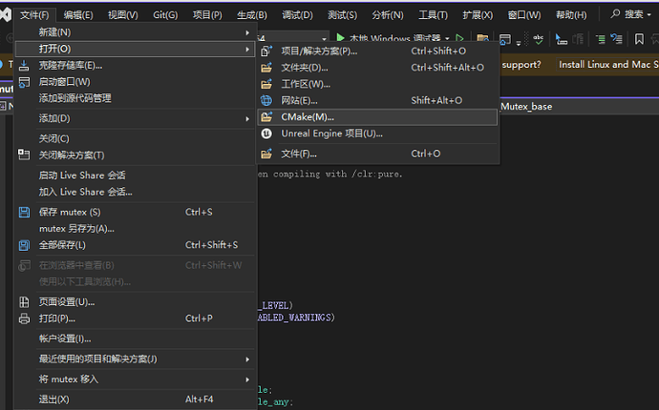
Task: Open the 生成(B) menu
Action: (252, 15)
